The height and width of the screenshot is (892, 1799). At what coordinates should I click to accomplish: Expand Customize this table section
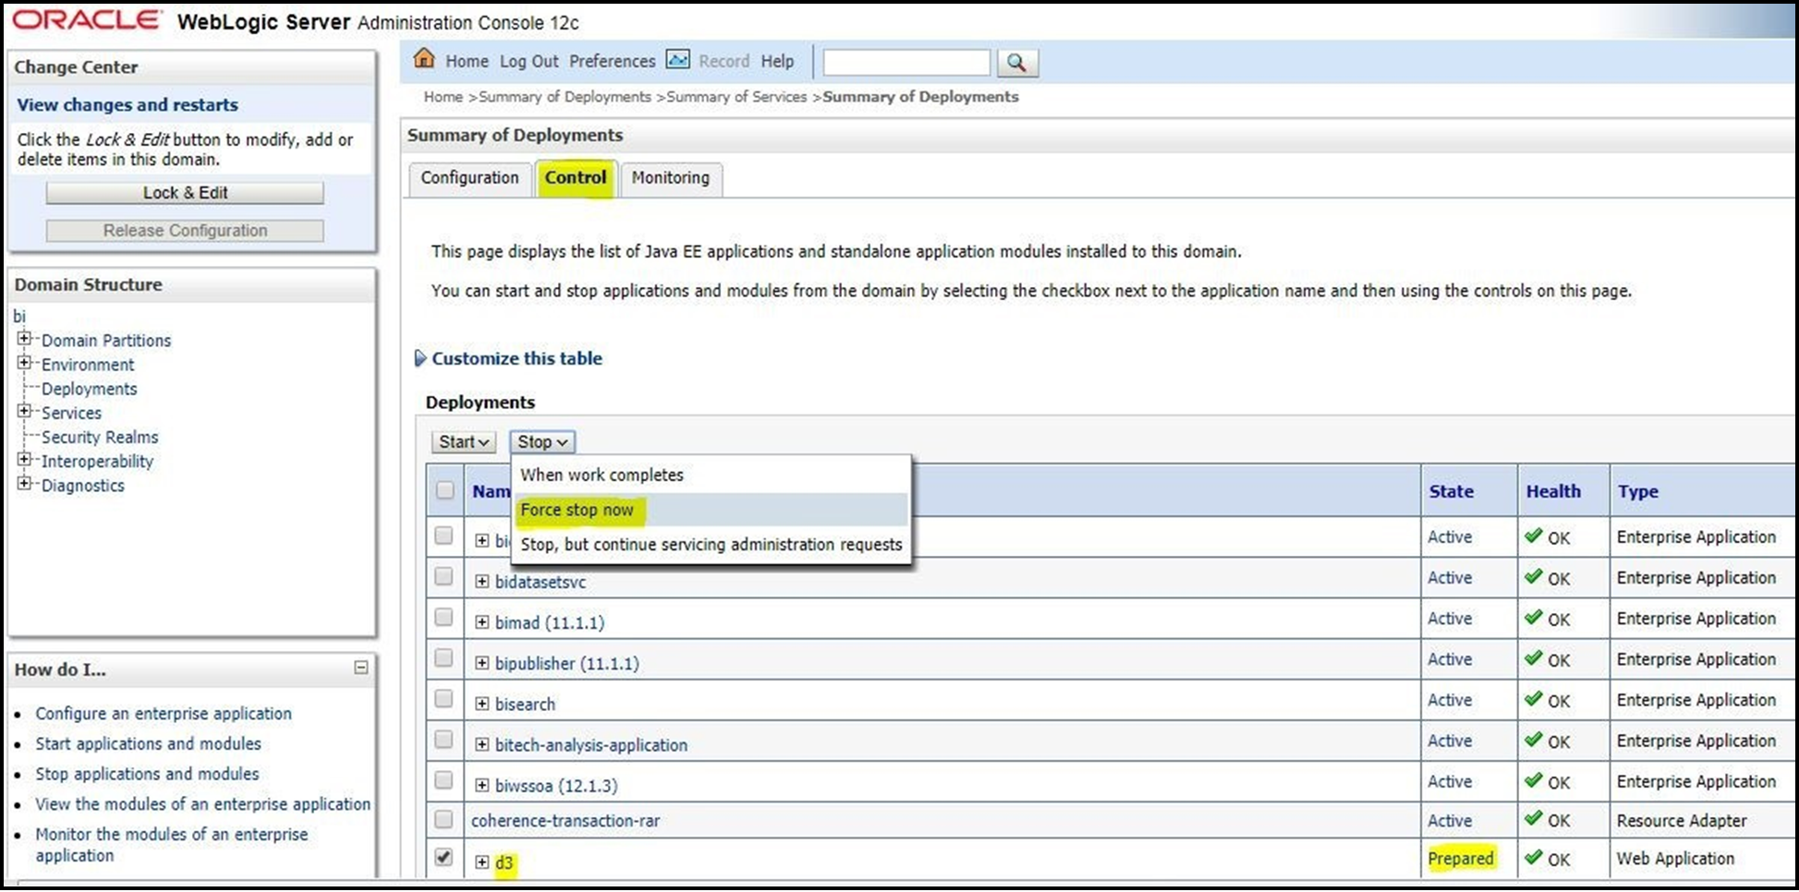pos(420,358)
